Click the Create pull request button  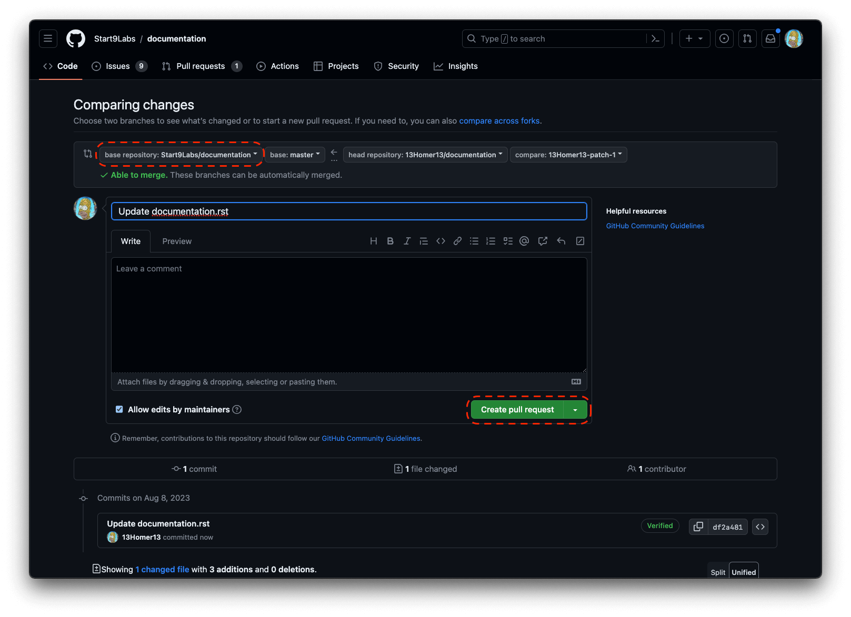pos(517,410)
